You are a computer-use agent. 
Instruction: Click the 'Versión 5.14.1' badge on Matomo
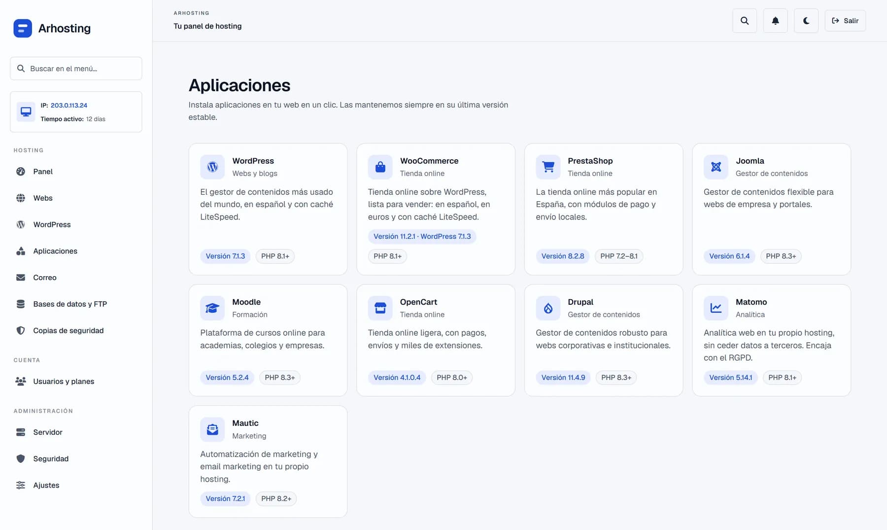731,378
